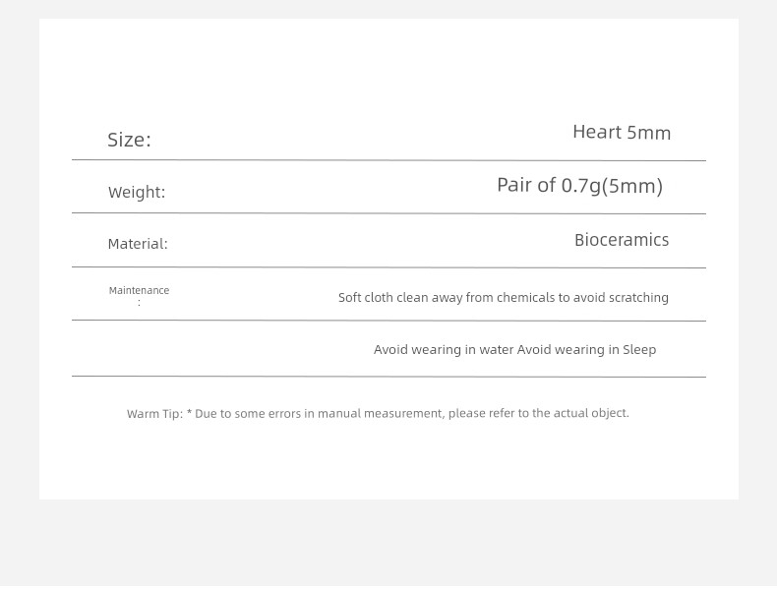Click the "Warm Tip:" text
Screen dimensions: 777x589
(154, 414)
